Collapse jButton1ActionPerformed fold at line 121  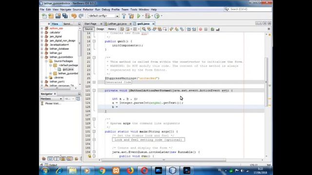(94, 90)
